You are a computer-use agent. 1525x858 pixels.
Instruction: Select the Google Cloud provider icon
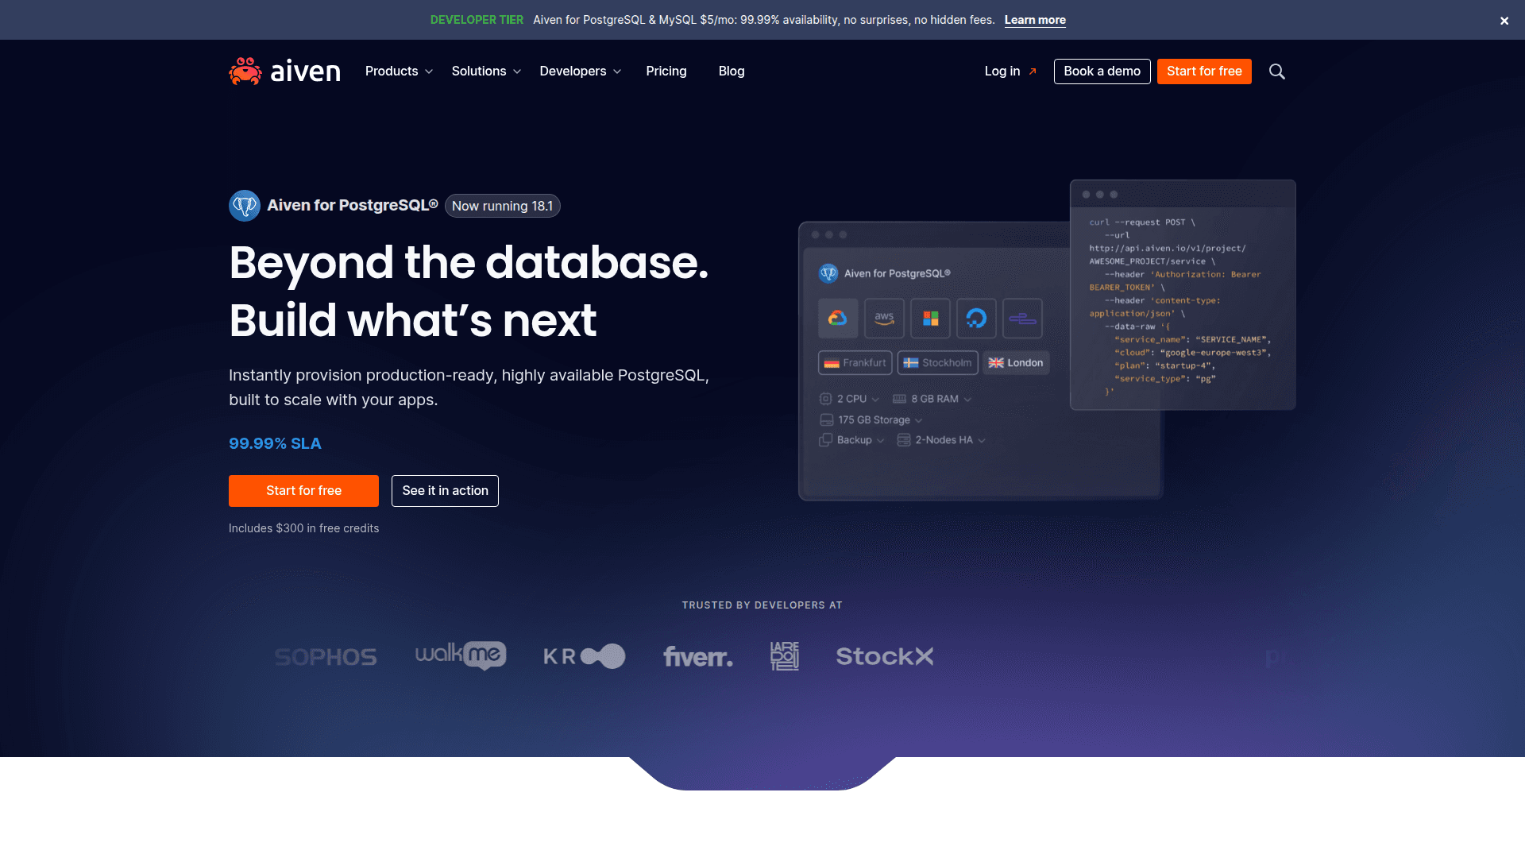pyautogui.click(x=838, y=318)
